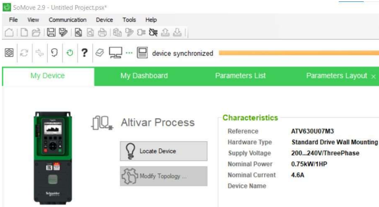379x207 pixels.
Task: Click the Characteristics section heading
Action: click(250, 118)
